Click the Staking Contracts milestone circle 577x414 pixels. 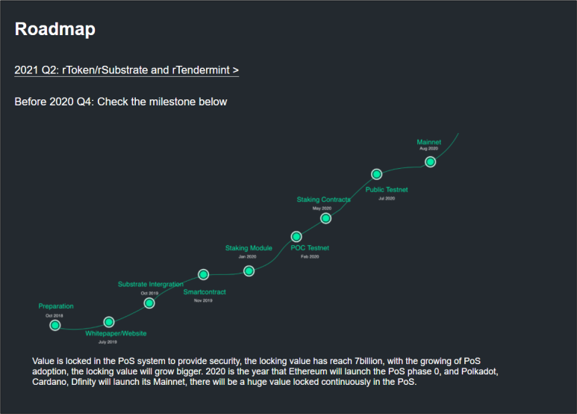325,218
